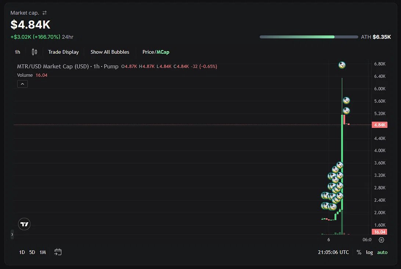Click the red 16.04 volume label
The height and width of the screenshot is (269, 401).
(380, 232)
